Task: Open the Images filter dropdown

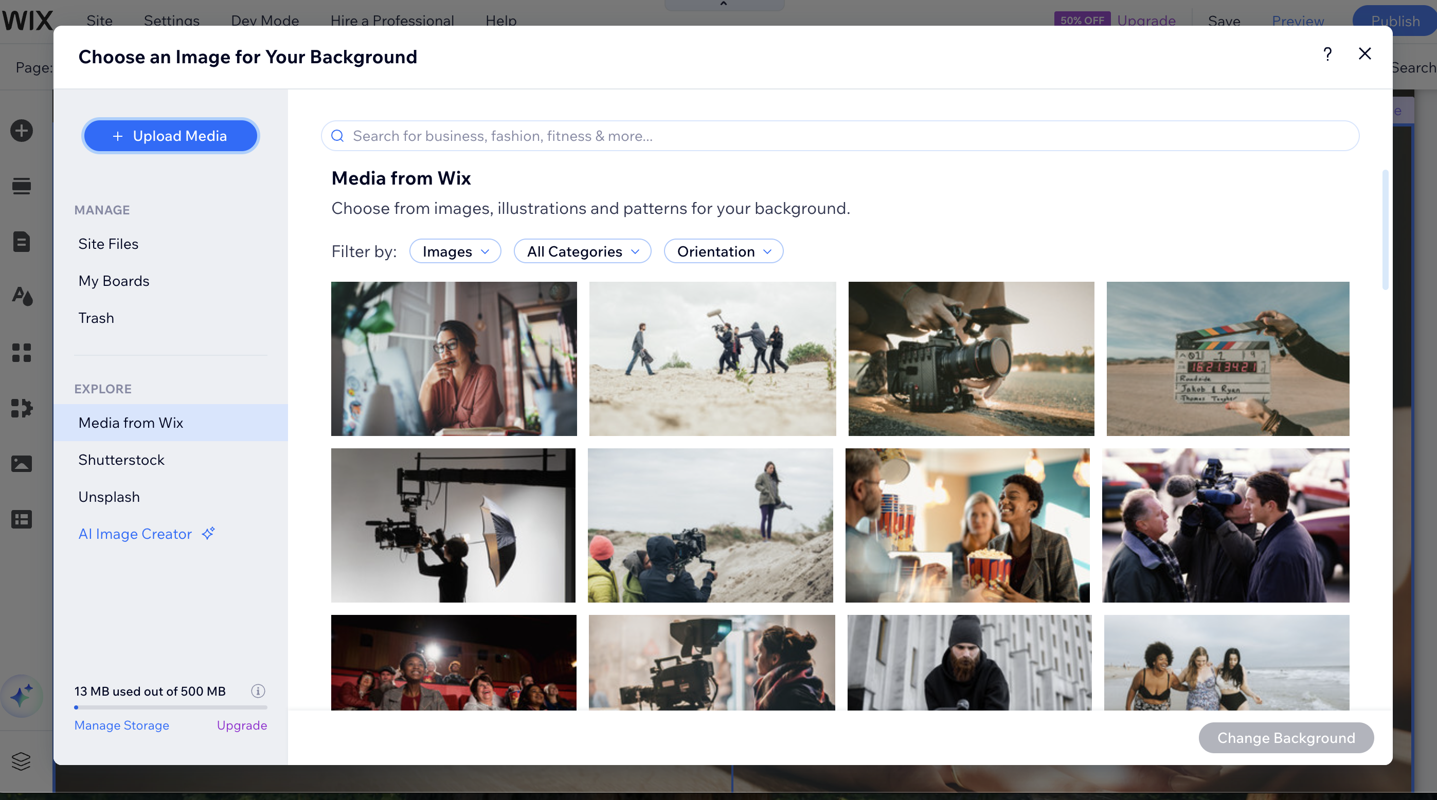Action: 455,251
